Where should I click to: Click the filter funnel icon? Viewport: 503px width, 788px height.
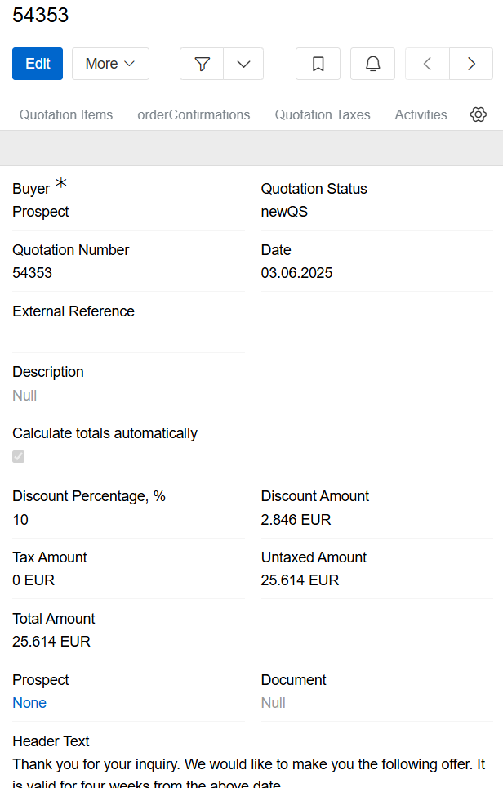pos(203,64)
